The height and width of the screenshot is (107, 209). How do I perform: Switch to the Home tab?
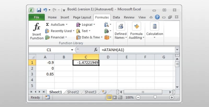[x=52, y=17]
